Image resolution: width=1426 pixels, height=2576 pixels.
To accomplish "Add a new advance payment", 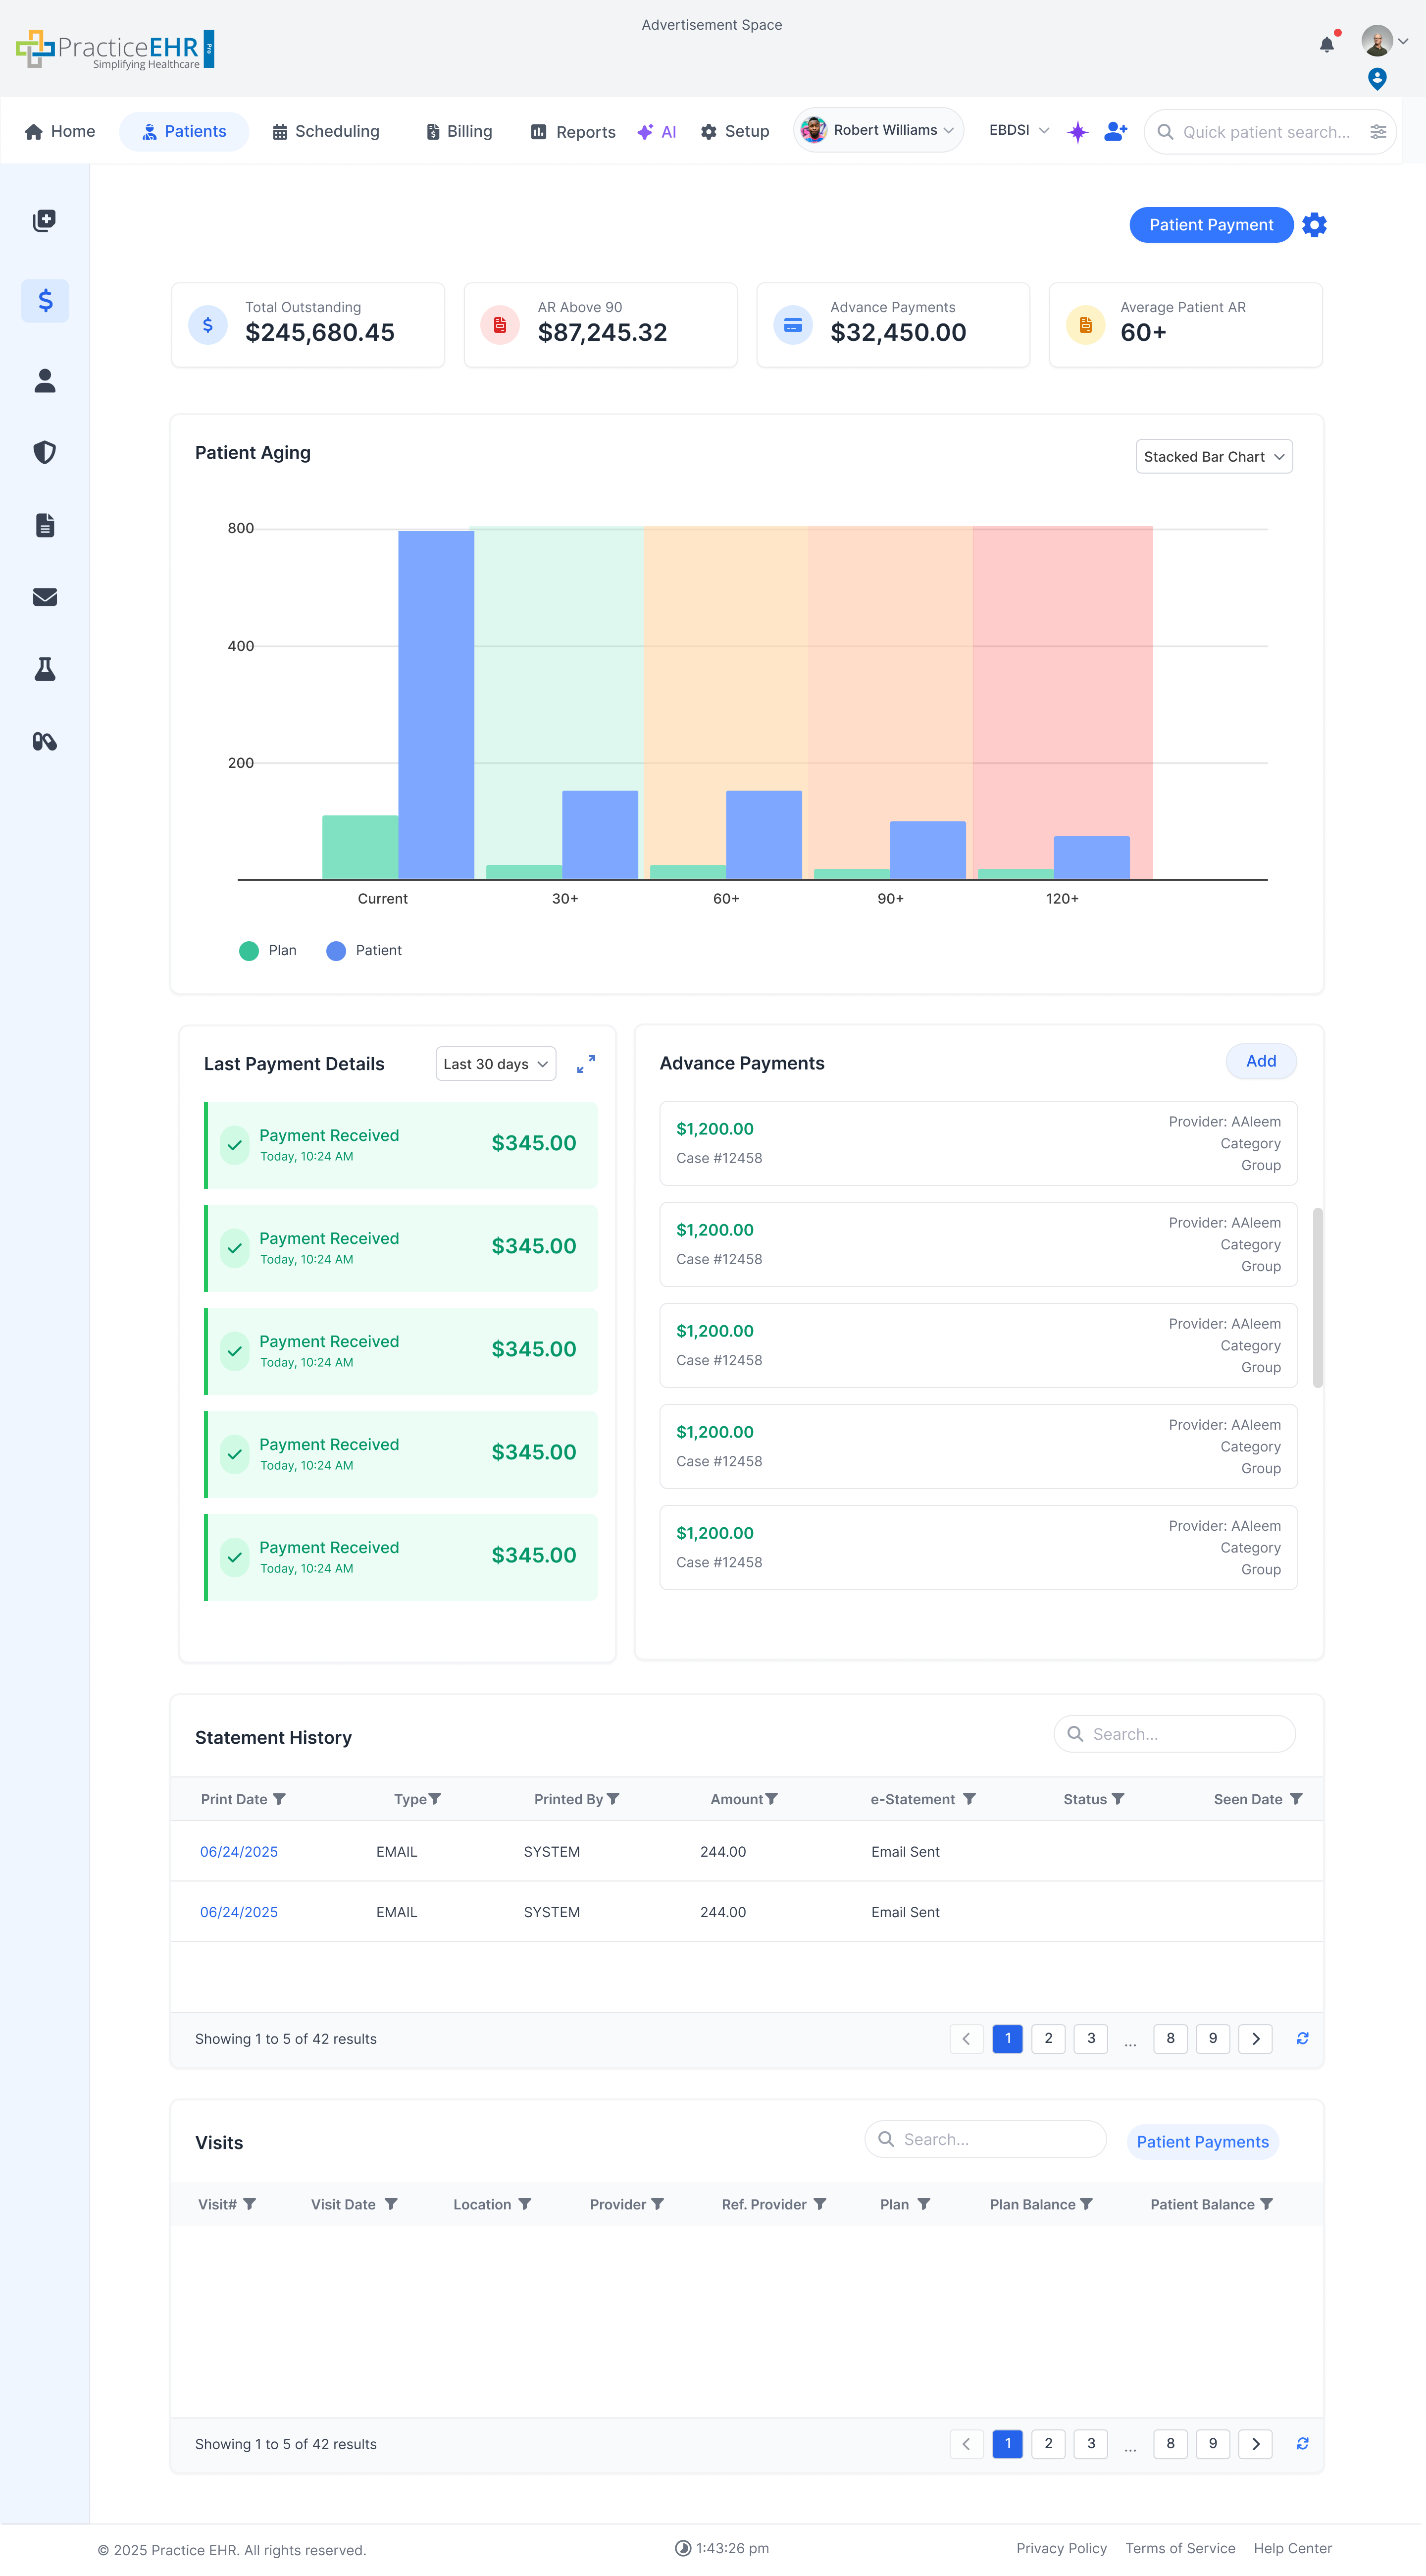I will click(x=1260, y=1061).
